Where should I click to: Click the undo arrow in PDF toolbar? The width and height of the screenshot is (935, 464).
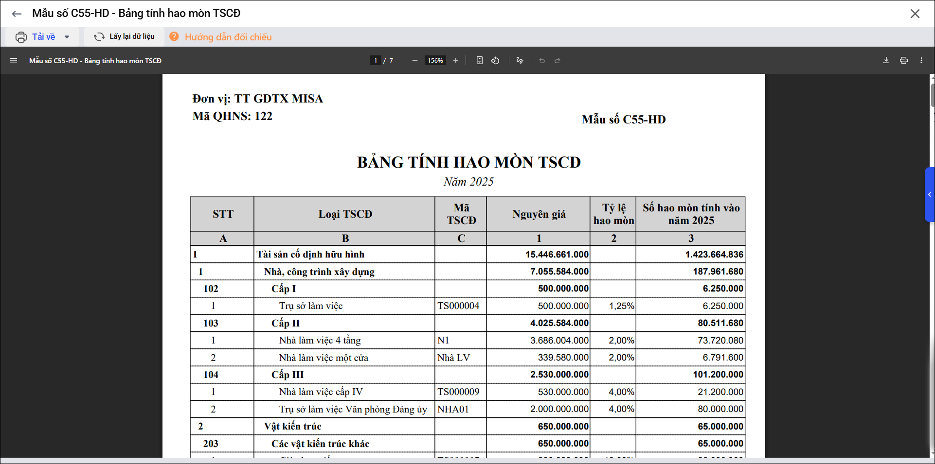coord(542,61)
